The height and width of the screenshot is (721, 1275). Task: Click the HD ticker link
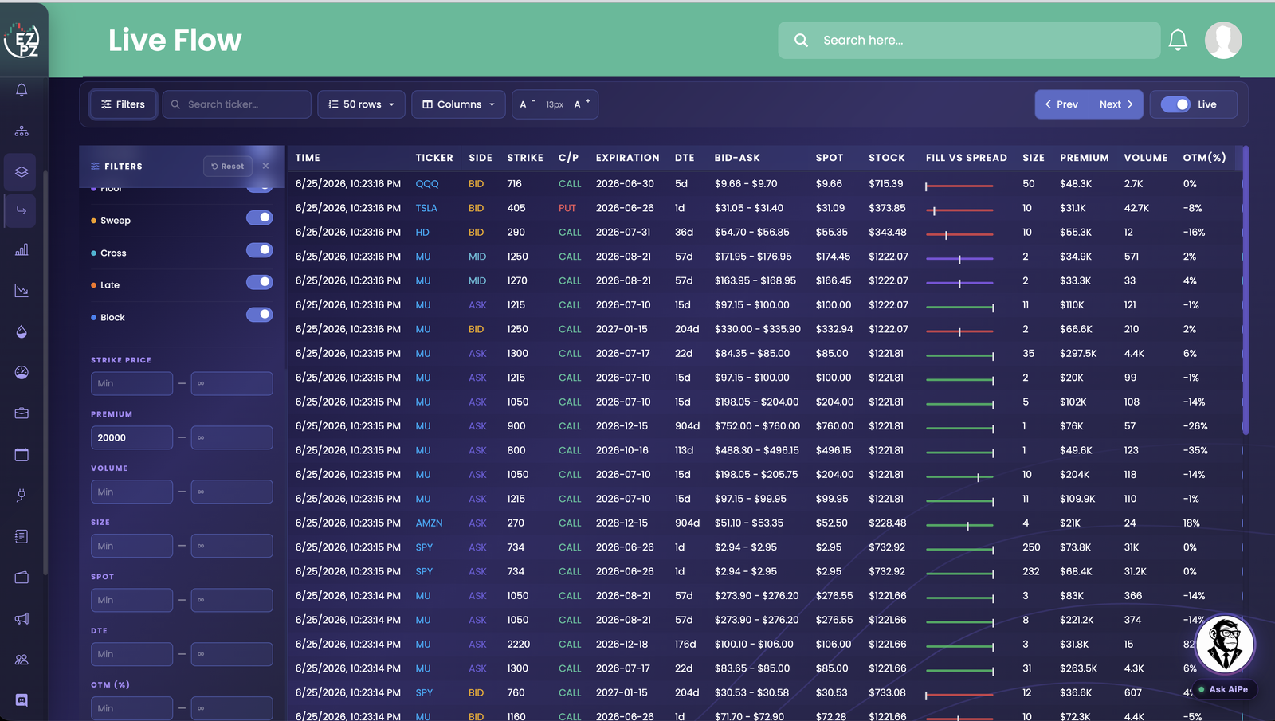pos(422,232)
